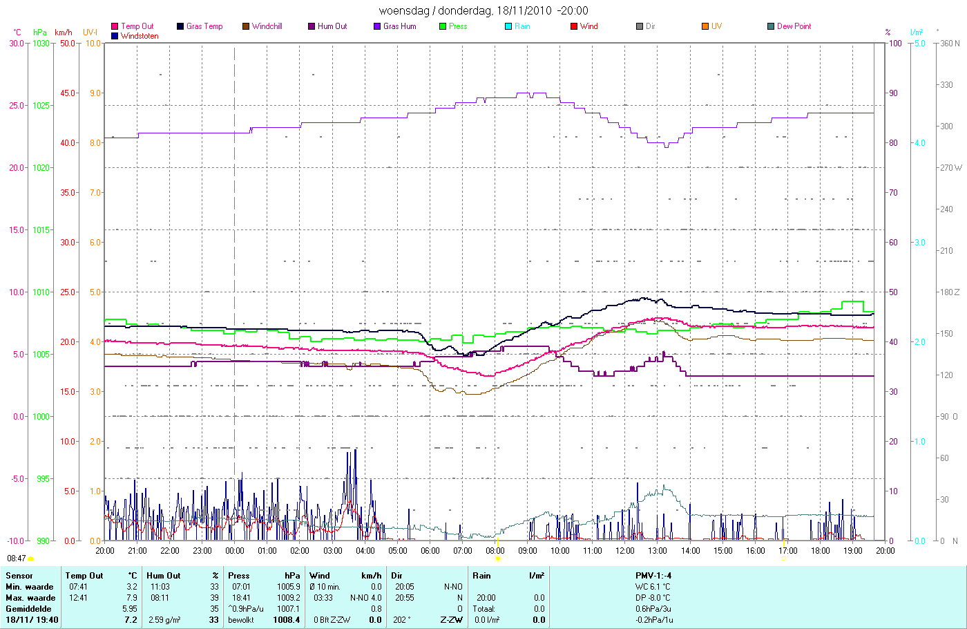Click the Gras Hum legend square

pos(377,26)
